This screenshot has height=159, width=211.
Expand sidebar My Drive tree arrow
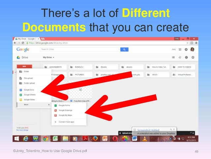(15, 72)
